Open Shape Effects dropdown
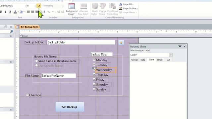Screen dimensions: 212x119 [128, 13]
